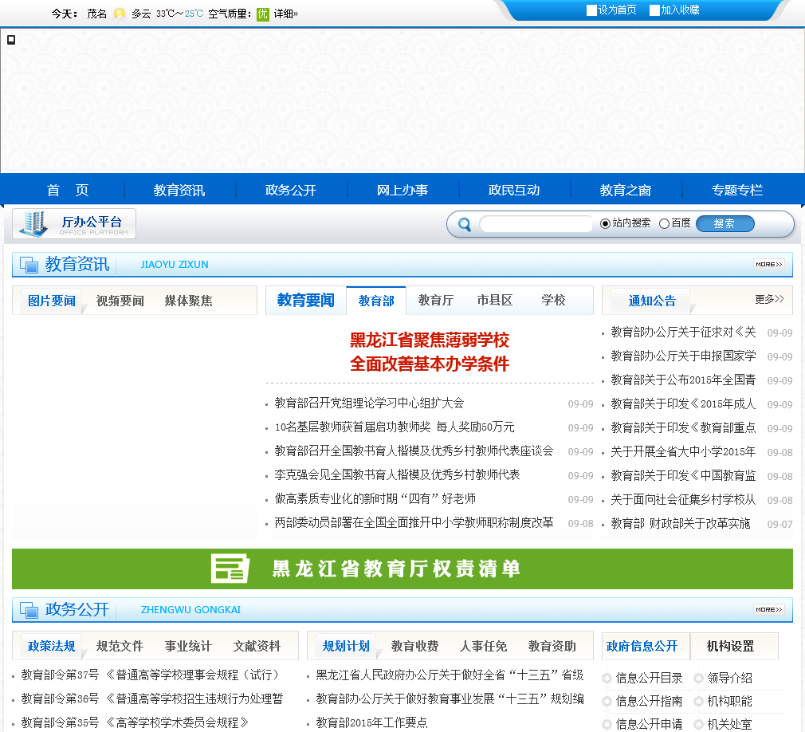Open article 10名基层教师获首届启功教师奖
Screen dimensions: 805x732
[395, 427]
